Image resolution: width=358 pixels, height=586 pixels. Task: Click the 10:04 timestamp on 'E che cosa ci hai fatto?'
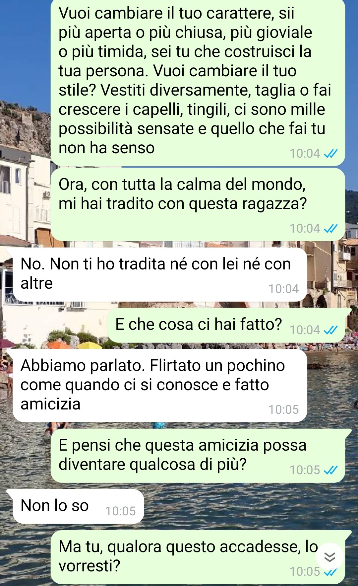(305, 330)
